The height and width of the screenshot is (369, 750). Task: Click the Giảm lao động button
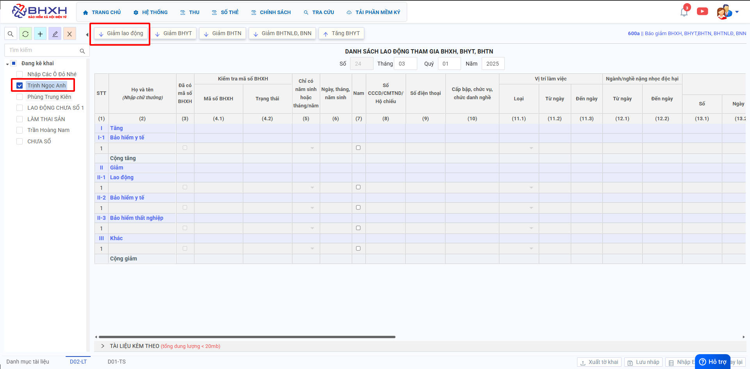pyautogui.click(x=121, y=34)
